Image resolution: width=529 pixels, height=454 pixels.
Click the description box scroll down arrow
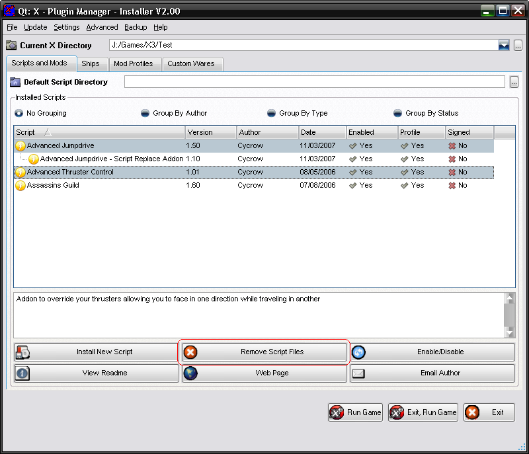[509, 332]
